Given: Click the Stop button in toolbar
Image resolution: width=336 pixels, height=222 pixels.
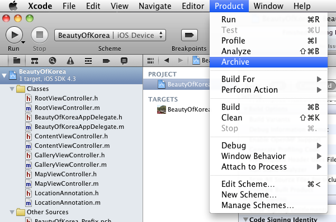Looking at the screenshot, I should [x=40, y=35].
